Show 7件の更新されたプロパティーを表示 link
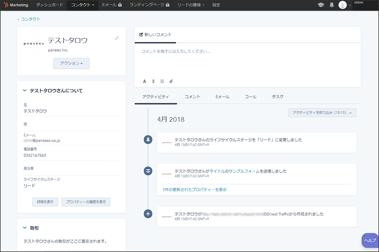 195,190
